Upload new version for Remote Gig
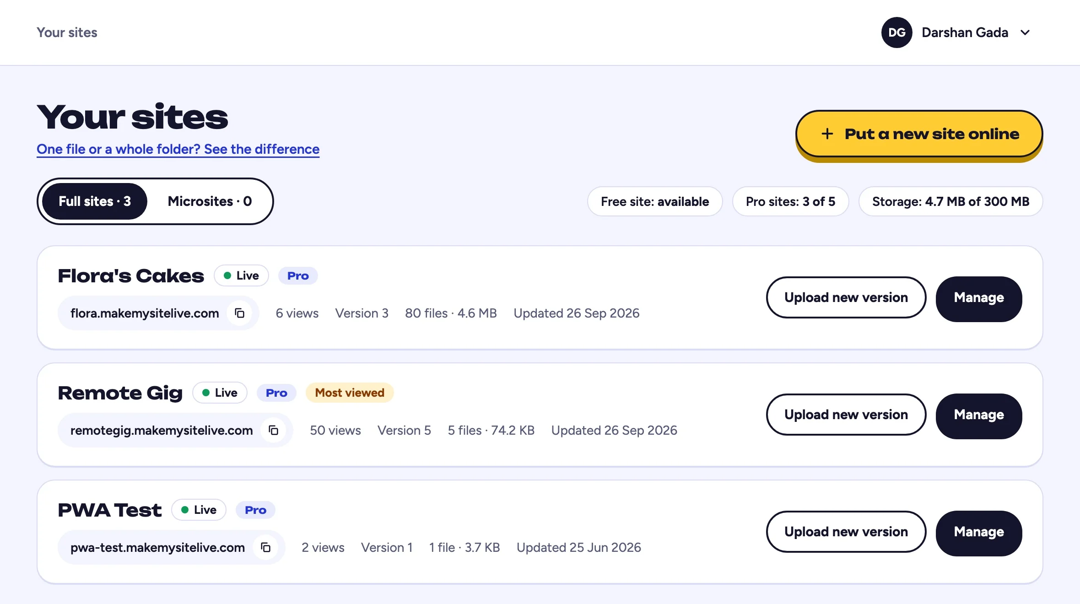 846,415
